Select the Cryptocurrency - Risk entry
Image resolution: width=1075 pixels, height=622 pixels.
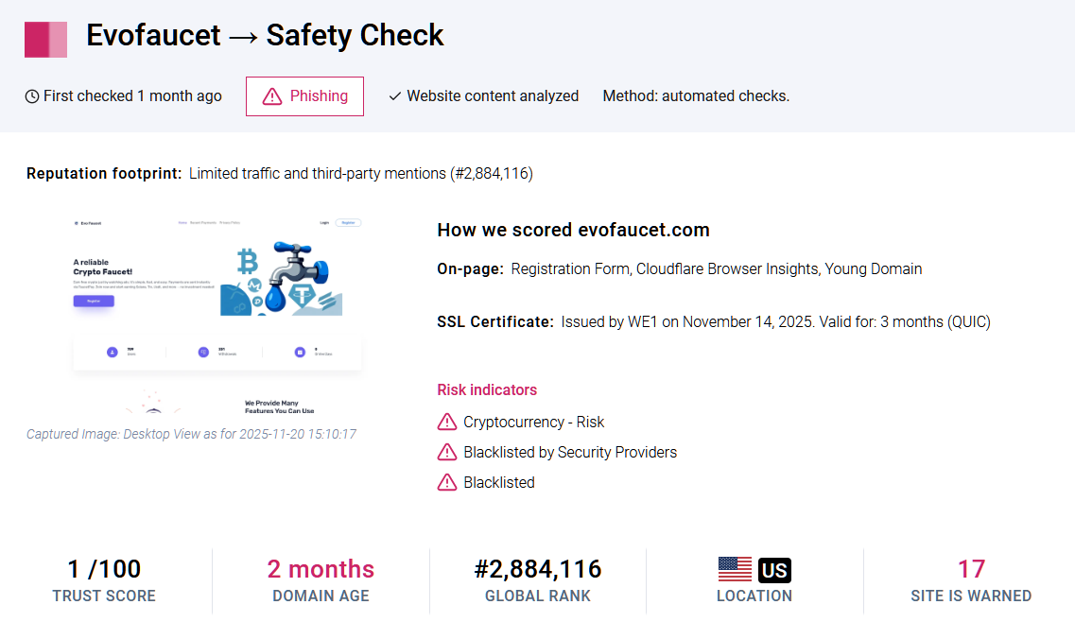click(534, 422)
